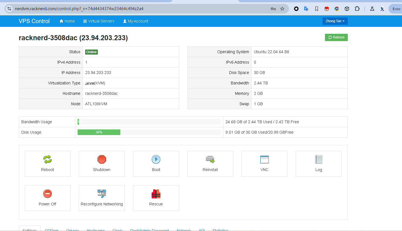The height and width of the screenshot is (231, 402).
Task: Open the Zhong Tan user dropdown
Action: coord(335,21)
